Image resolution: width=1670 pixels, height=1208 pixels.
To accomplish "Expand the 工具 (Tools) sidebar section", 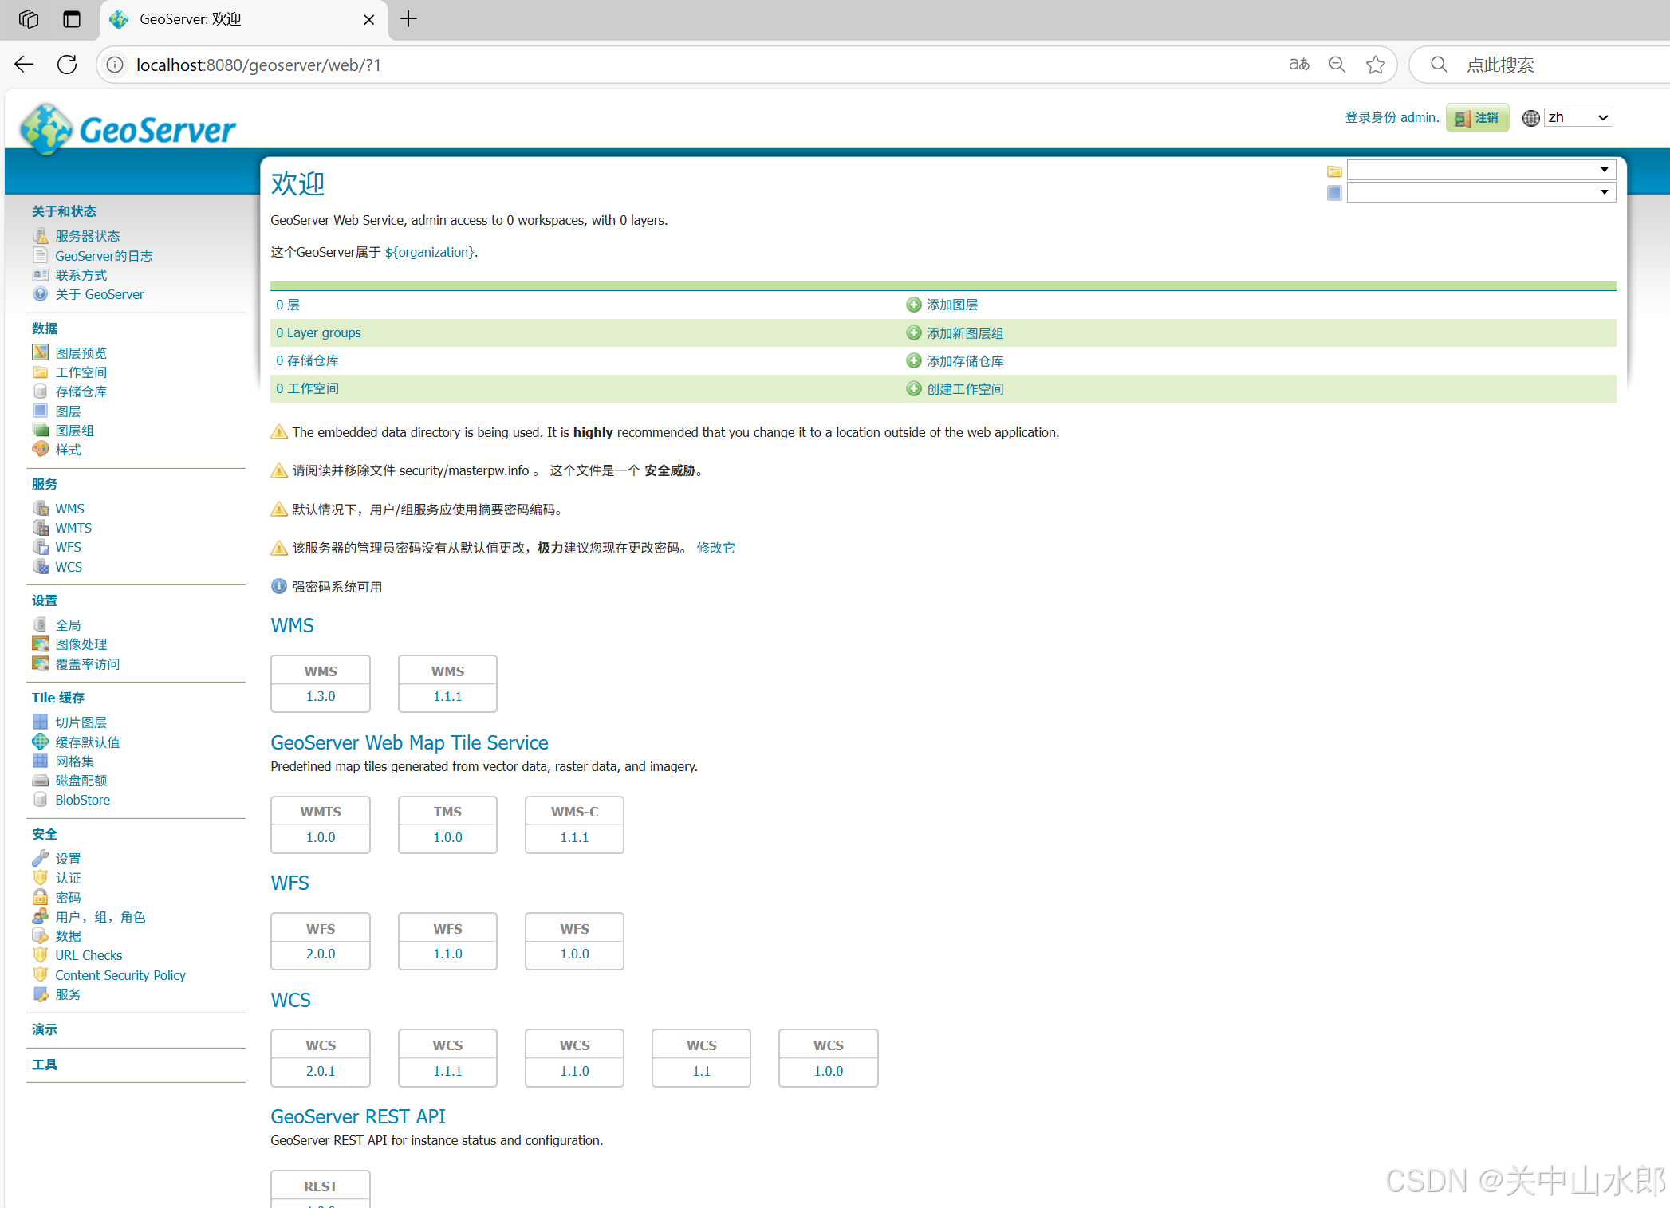I will click(x=45, y=1064).
